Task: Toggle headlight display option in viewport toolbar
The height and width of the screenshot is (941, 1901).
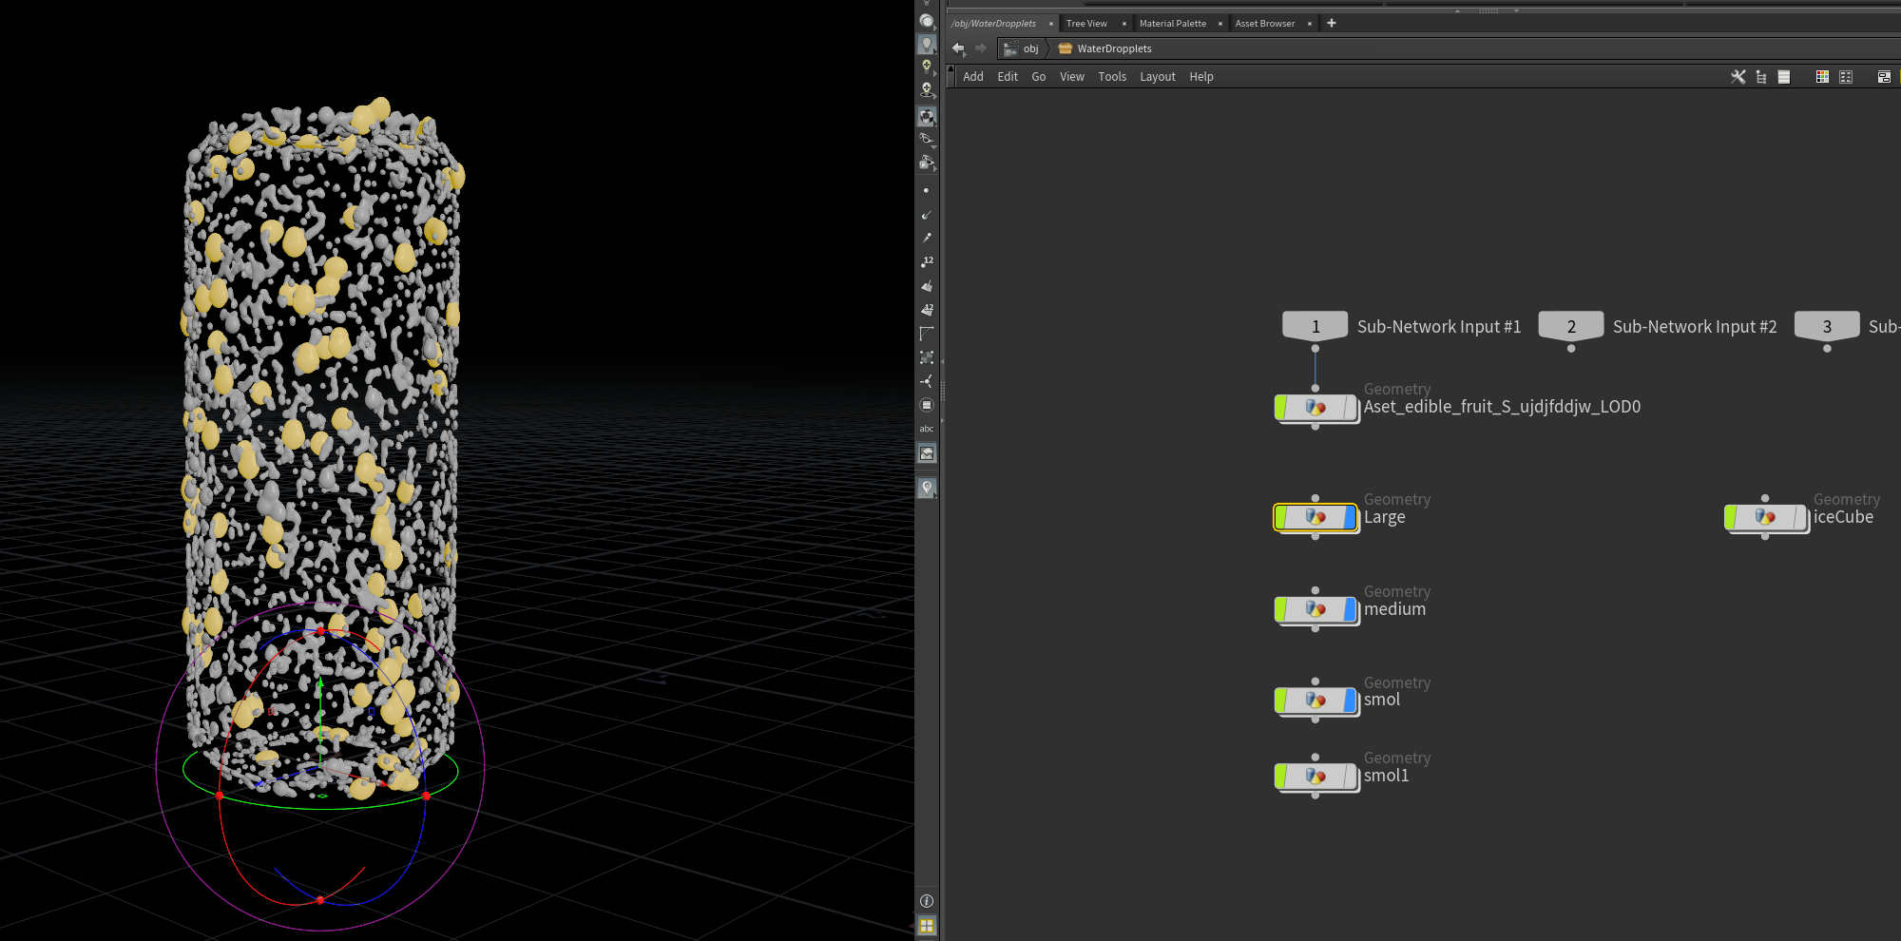Action: pos(927,44)
